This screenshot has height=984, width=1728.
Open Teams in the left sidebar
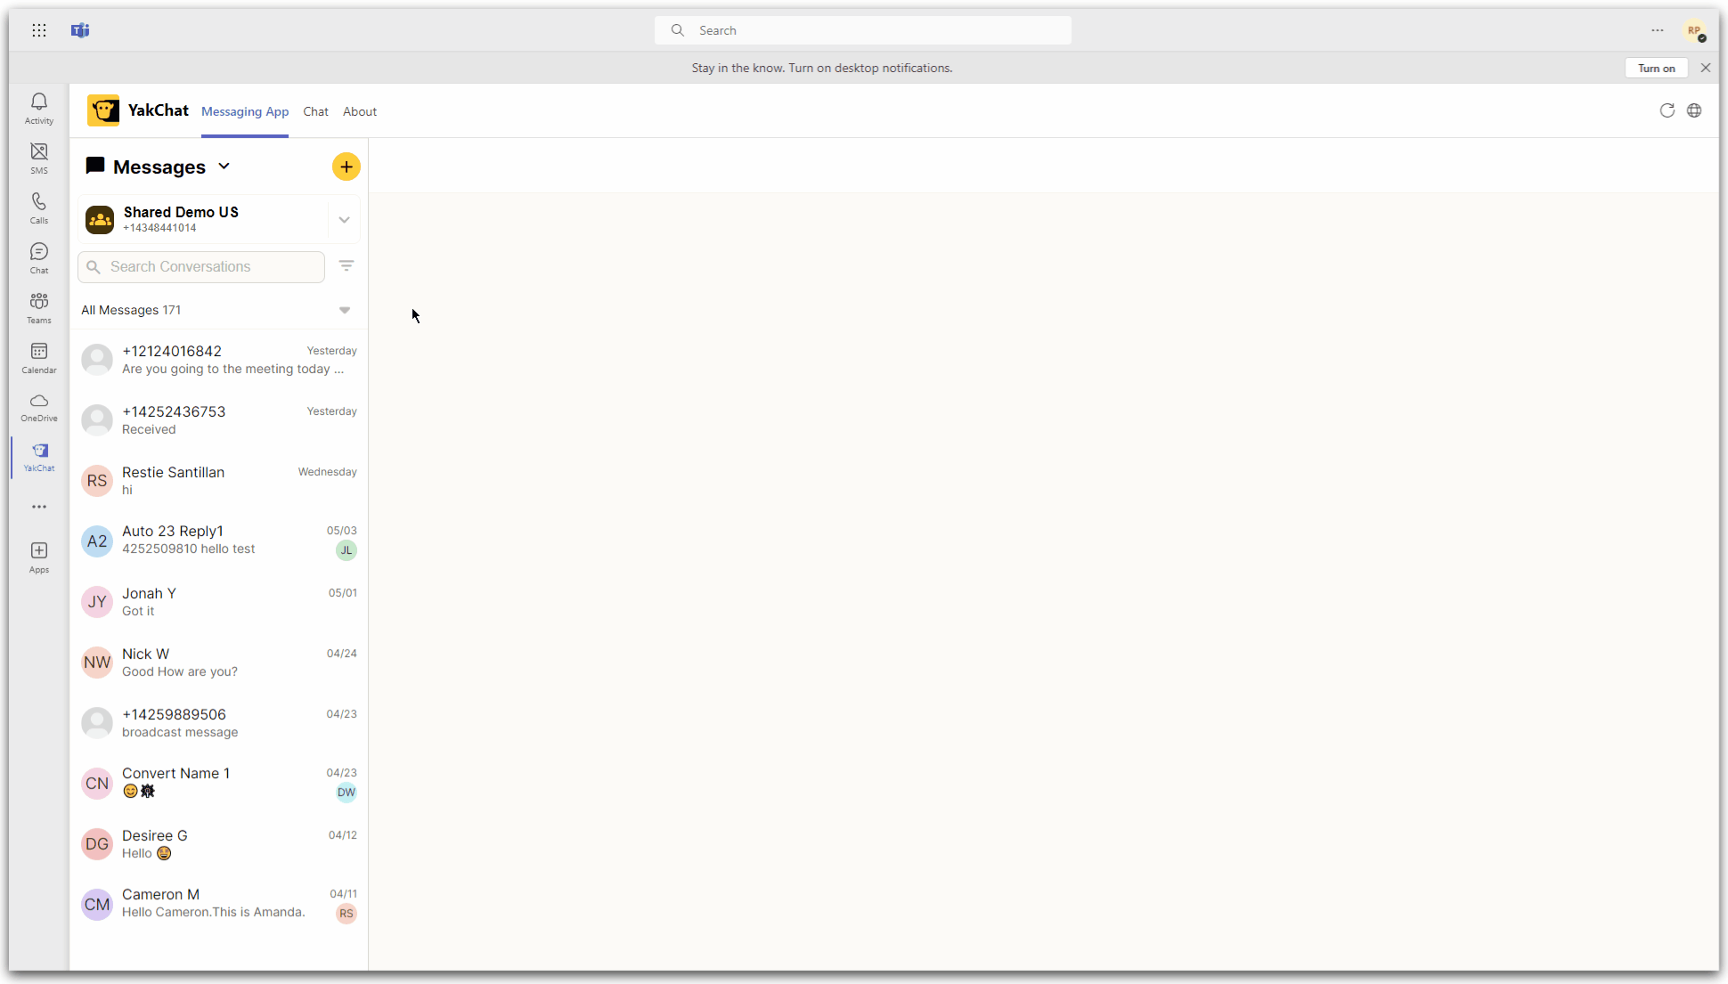pyautogui.click(x=39, y=308)
